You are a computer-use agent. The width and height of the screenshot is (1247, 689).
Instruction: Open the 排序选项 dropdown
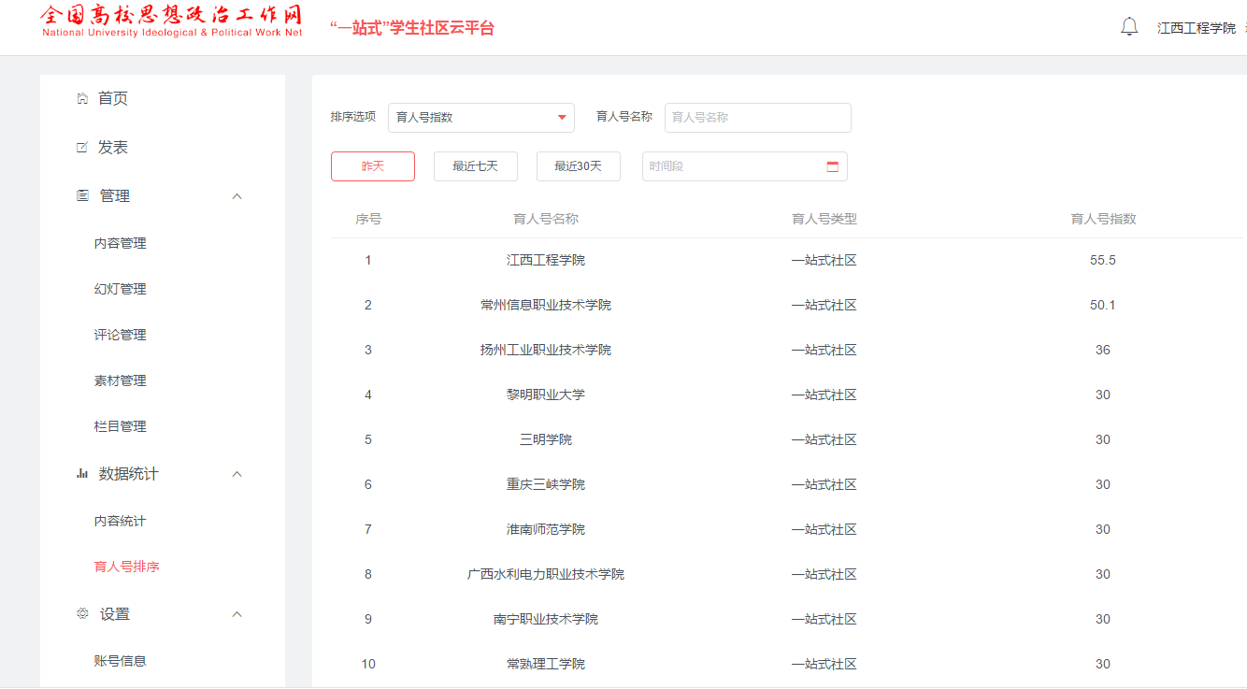[x=480, y=118]
